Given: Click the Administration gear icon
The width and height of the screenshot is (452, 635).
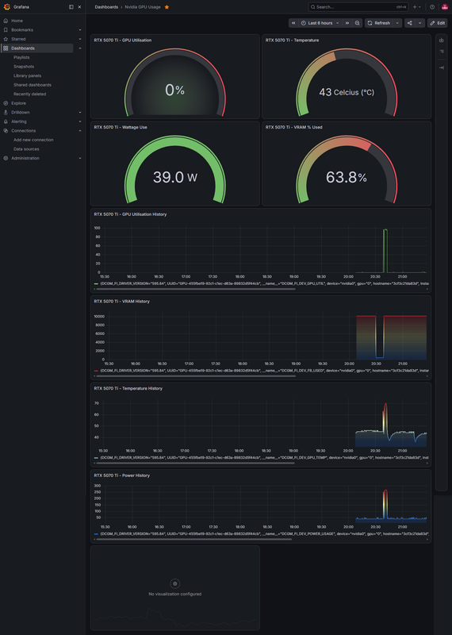Looking at the screenshot, I should pyautogui.click(x=6, y=158).
